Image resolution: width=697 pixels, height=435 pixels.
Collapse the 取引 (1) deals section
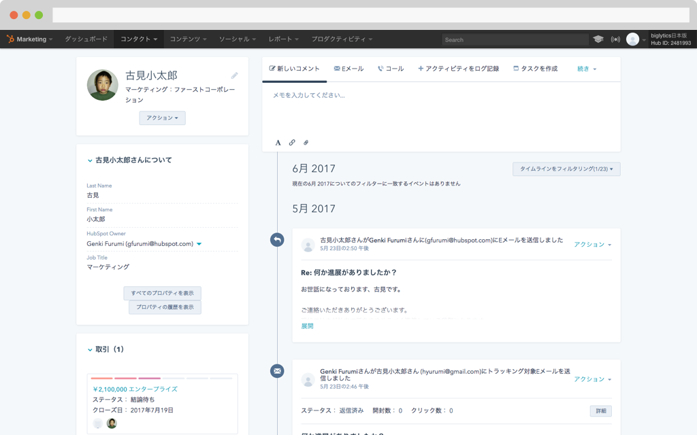pos(90,349)
